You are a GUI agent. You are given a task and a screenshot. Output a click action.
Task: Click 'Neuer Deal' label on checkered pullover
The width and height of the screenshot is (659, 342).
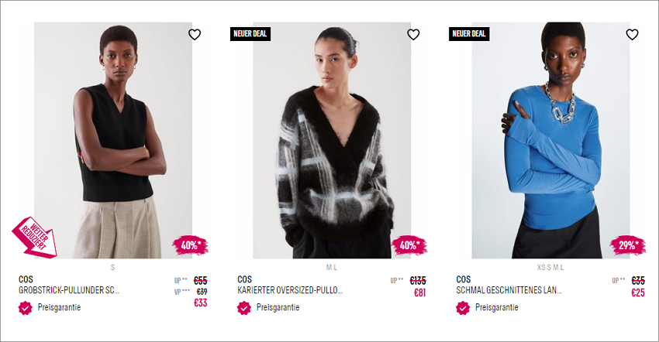pyautogui.click(x=250, y=34)
